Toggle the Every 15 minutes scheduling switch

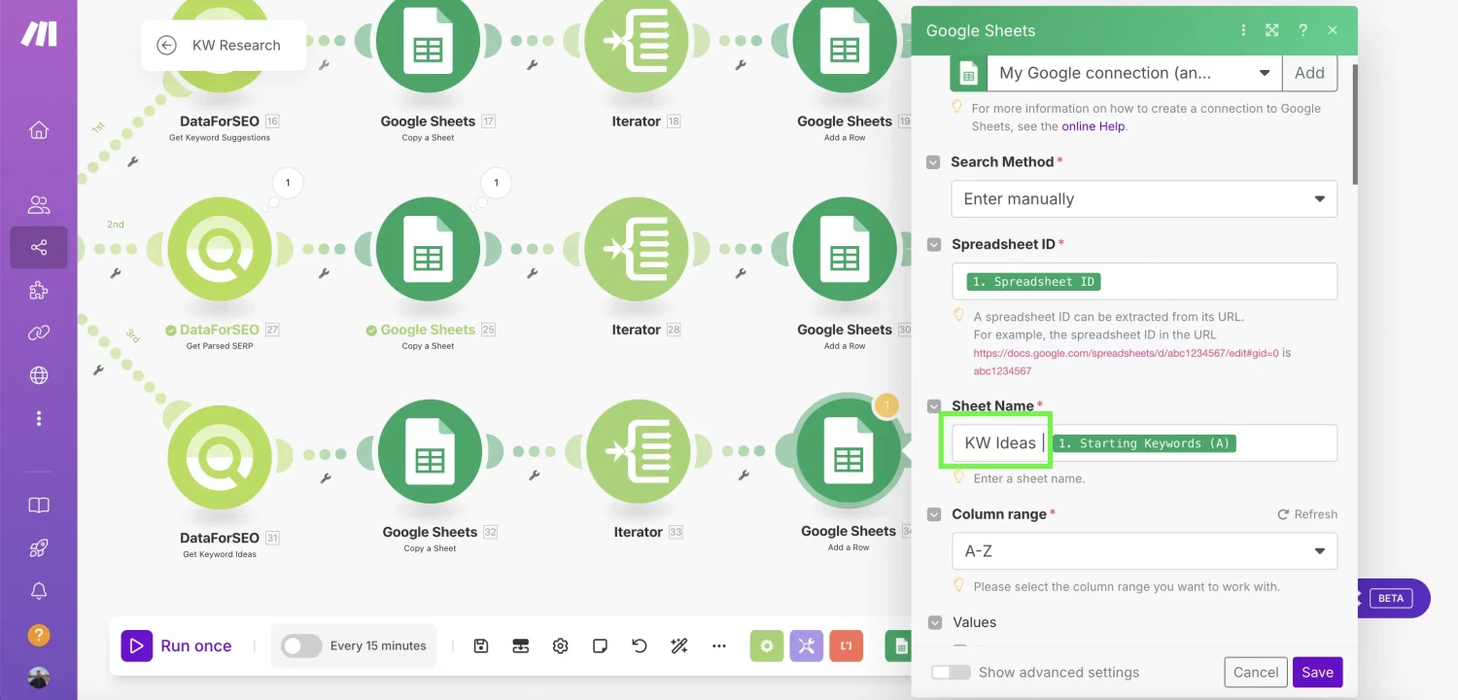click(x=301, y=646)
